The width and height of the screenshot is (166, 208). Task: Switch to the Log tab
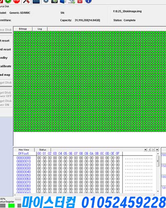[x=40, y=29]
